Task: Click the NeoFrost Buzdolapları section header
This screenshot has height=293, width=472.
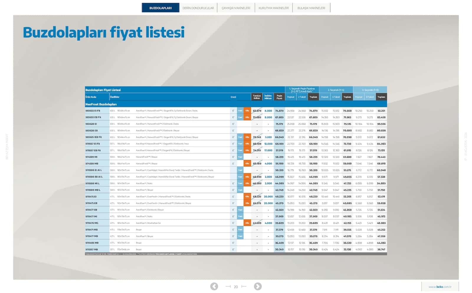Action: pyautogui.click(x=101, y=104)
